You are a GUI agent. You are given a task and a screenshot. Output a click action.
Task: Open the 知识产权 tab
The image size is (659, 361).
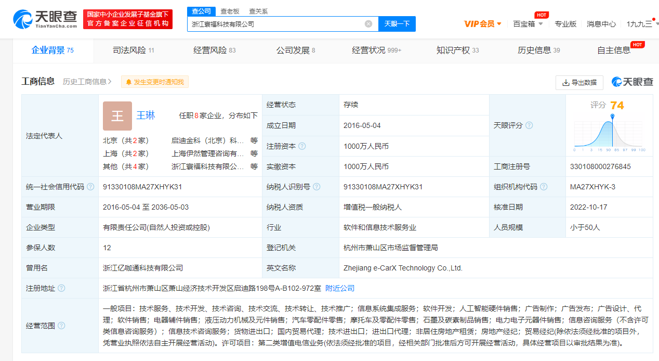pos(457,50)
